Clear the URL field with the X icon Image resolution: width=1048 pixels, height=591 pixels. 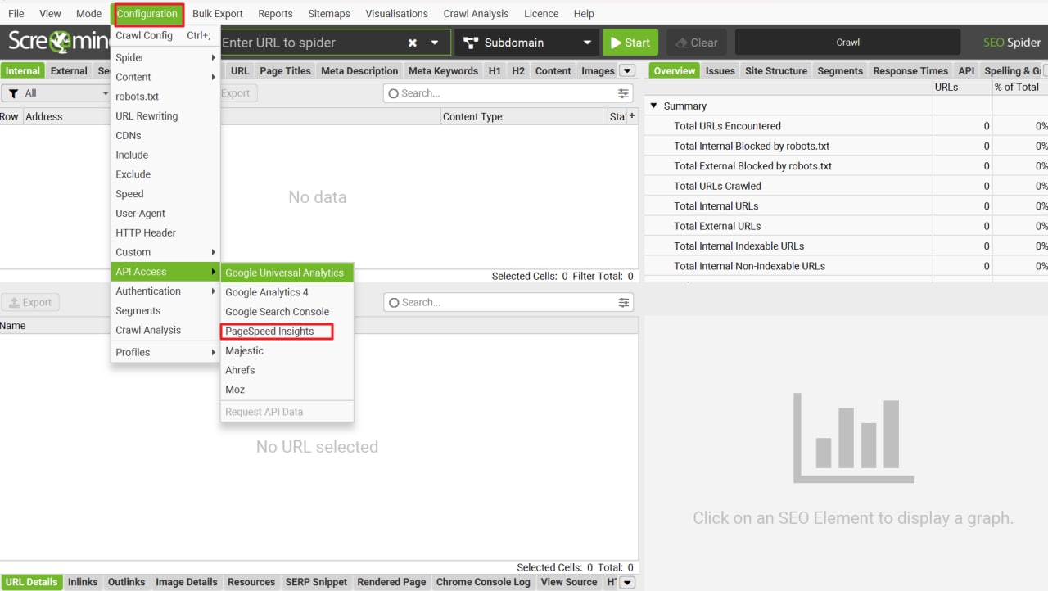click(413, 43)
